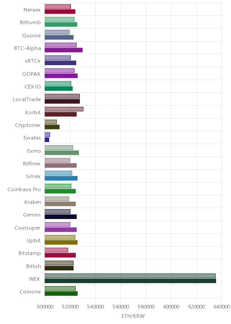Image resolution: width=231 pixels, height=324 pixels.
Task: Click the crimson Bitstamp dark bar
Action: coord(60,255)
